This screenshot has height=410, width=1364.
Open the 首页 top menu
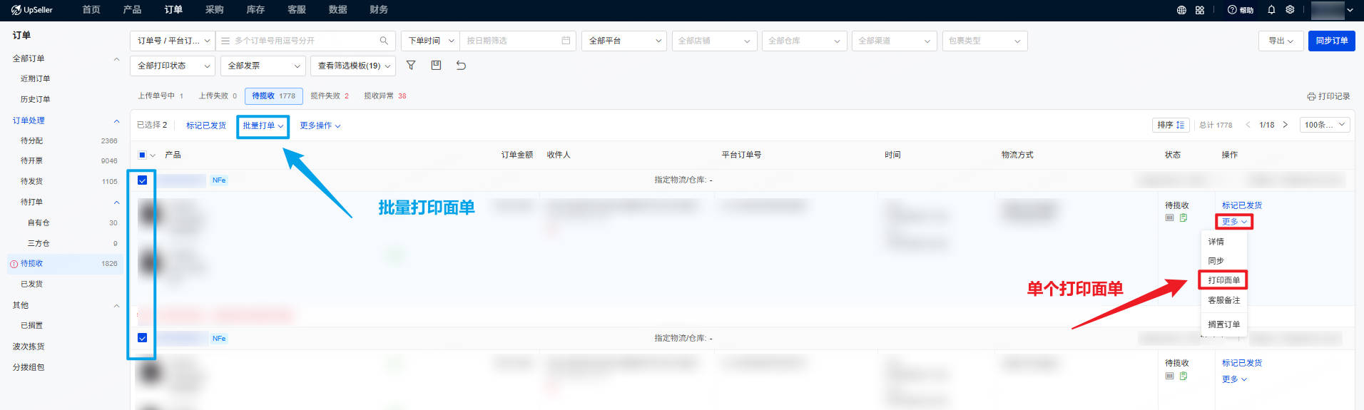pyautogui.click(x=91, y=10)
